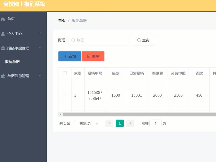Click the trash icon on the 删除 button
This screenshot has height=162, width=216.
pyautogui.click(x=88, y=56)
